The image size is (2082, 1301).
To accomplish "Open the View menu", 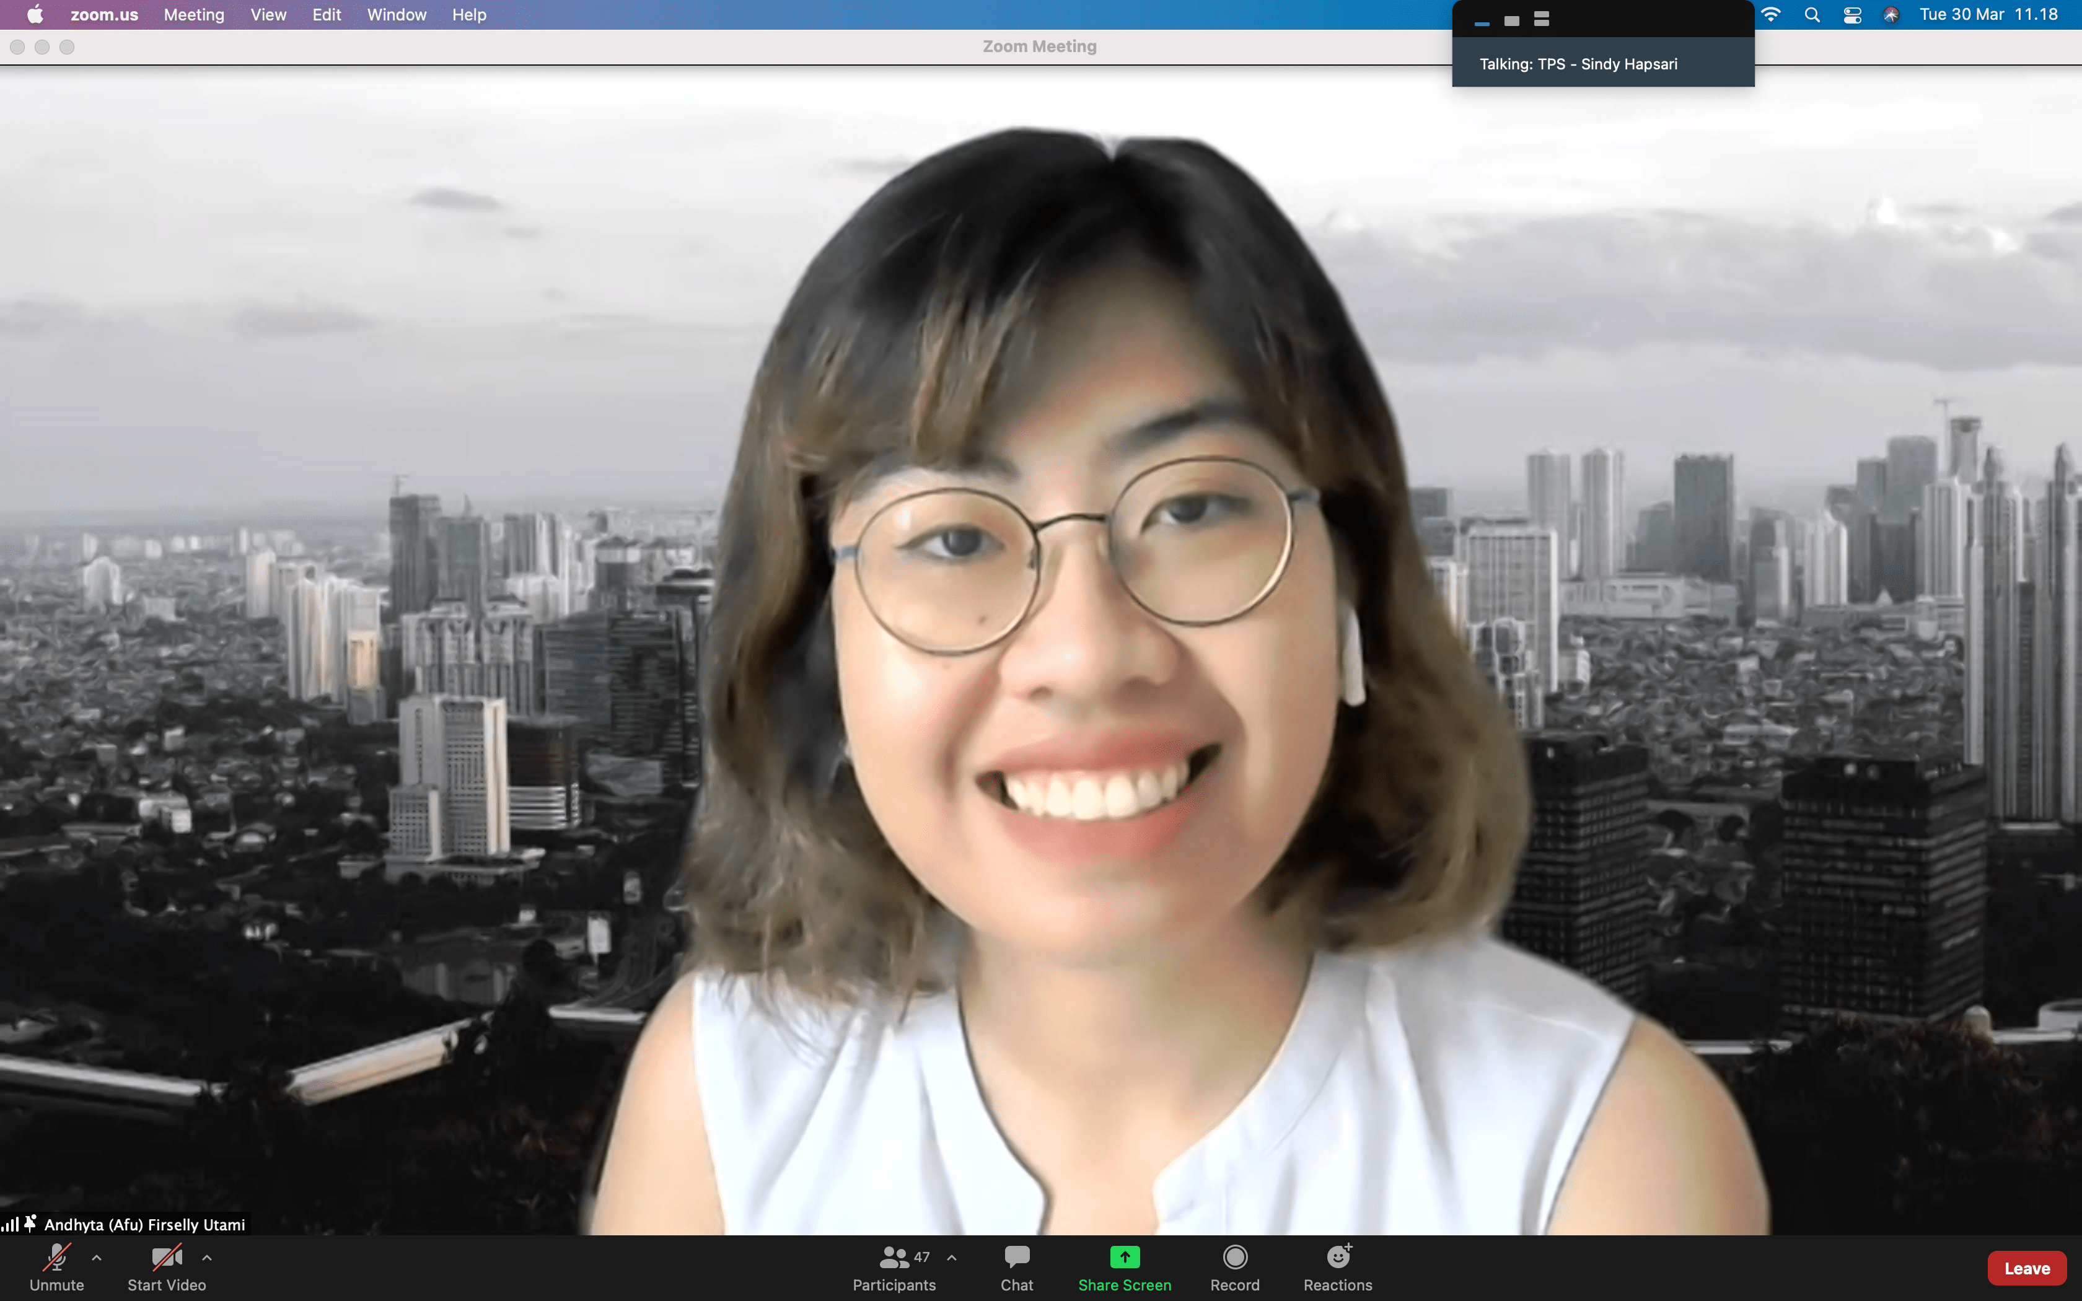I will [x=268, y=15].
